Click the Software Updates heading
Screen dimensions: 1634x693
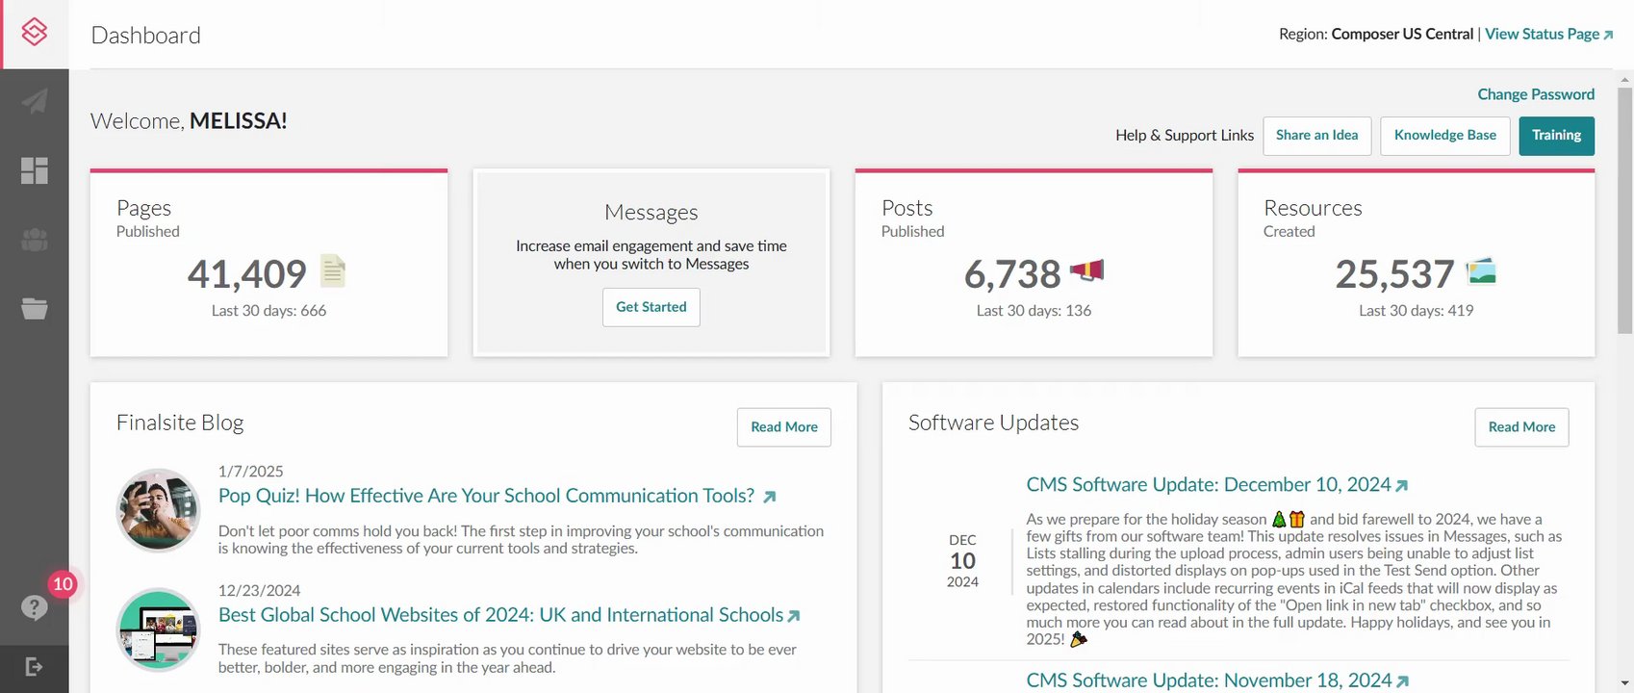[x=993, y=423]
